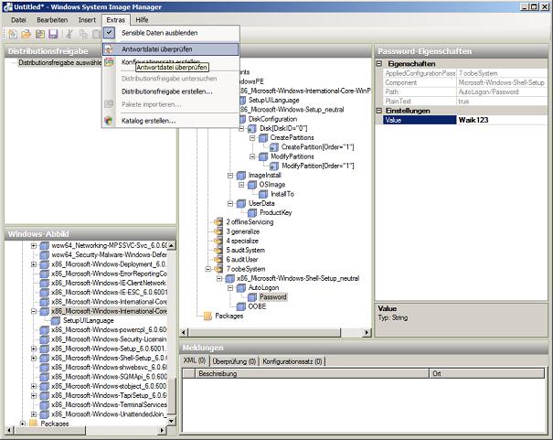
Task: Collapse the Disk[DiskID="0"] node
Action: [241, 128]
